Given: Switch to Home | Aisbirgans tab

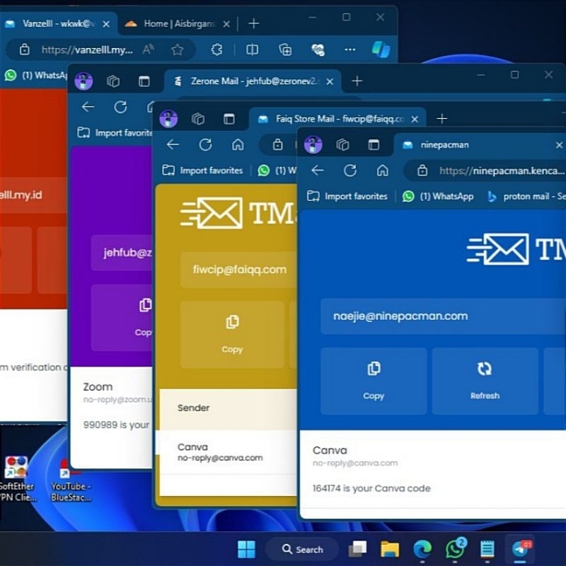Looking at the screenshot, I should point(177,23).
